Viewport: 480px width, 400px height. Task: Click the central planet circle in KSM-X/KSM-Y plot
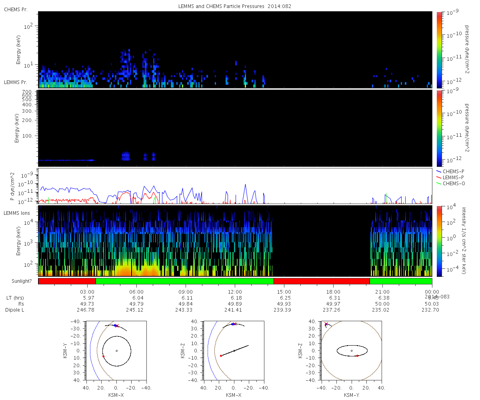pyautogui.click(x=116, y=351)
